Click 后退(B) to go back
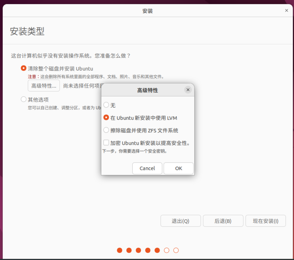The image size is (294, 260). 223,221
